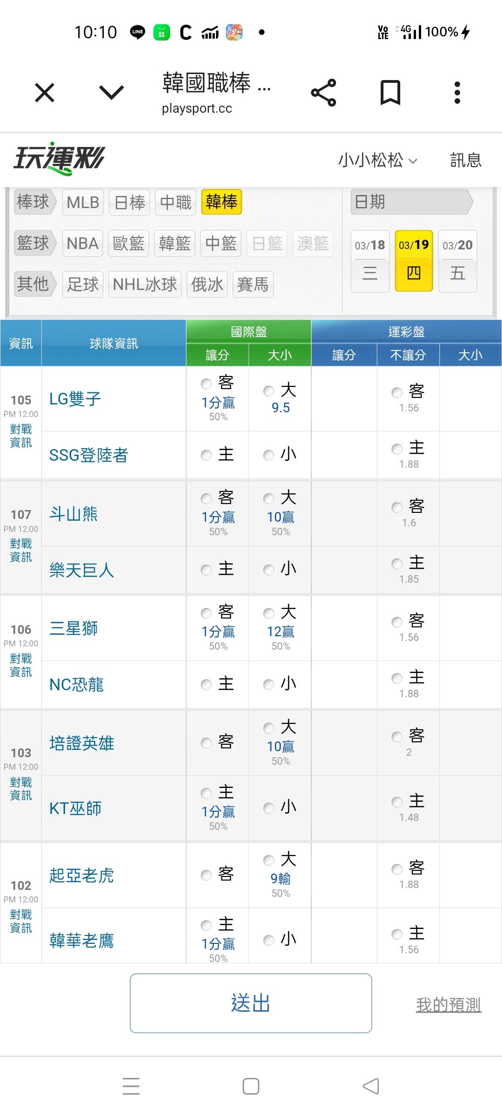Open 我的預測 link

(449, 1004)
